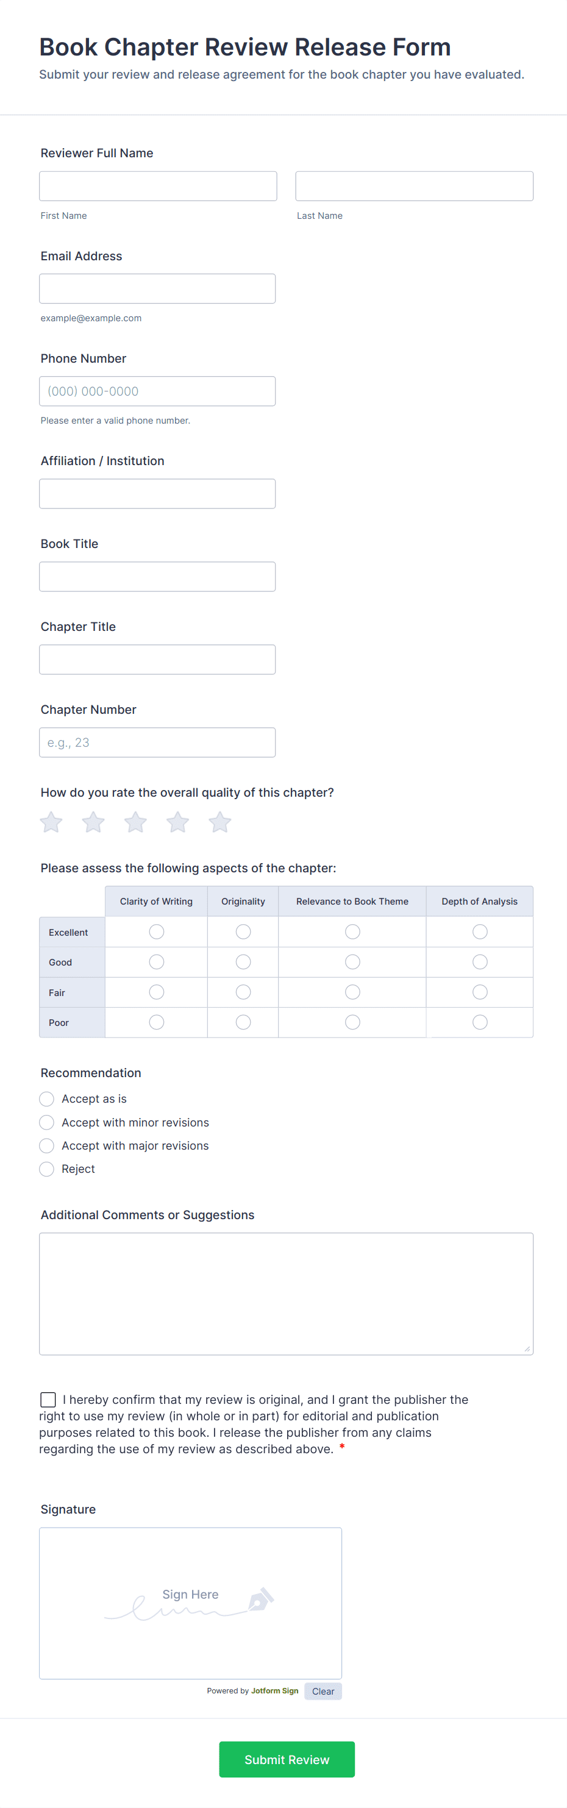Check the review release confirmation checkbox
This screenshot has width=567, height=1808.
[48, 1400]
